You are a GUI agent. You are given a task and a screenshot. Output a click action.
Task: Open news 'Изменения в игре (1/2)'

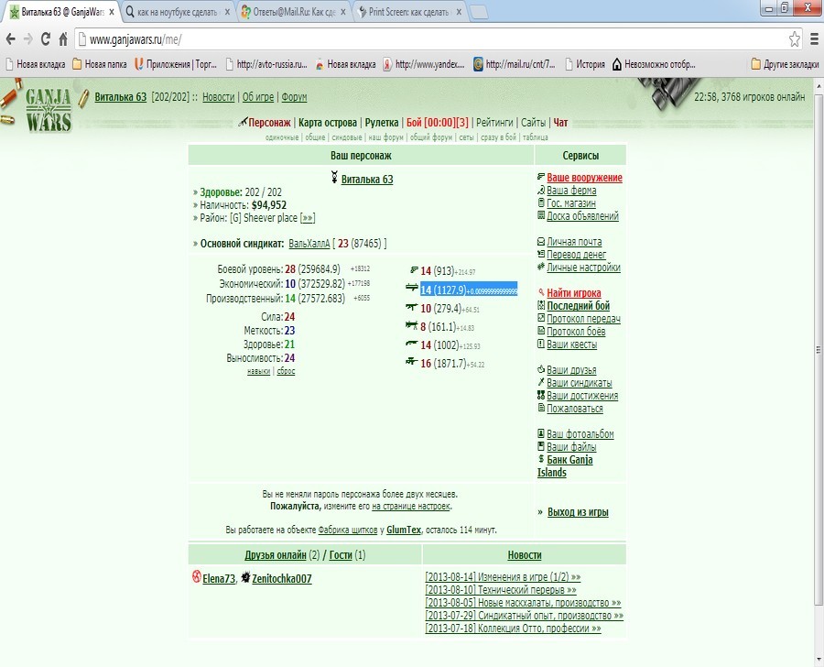point(503,577)
